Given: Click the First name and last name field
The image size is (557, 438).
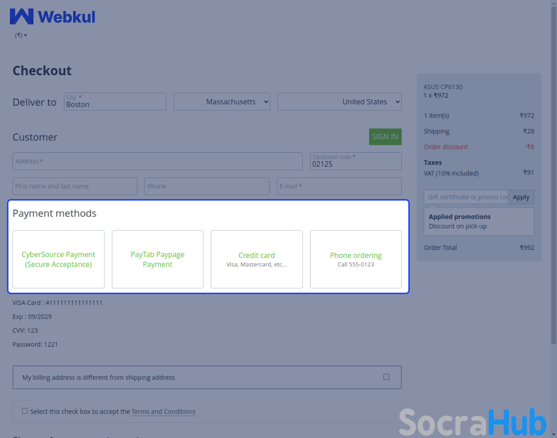Looking at the screenshot, I should (75, 186).
